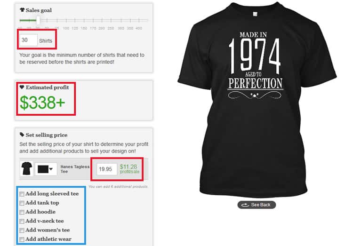Click the heart icon beside Estimated profit
The width and height of the screenshot is (353, 246).
coord(22,87)
